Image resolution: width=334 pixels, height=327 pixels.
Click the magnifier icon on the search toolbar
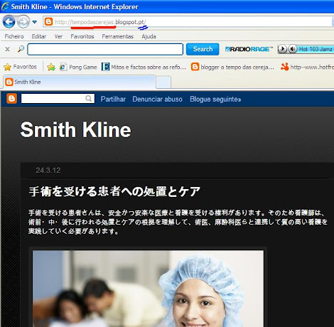pyautogui.click(x=21, y=49)
